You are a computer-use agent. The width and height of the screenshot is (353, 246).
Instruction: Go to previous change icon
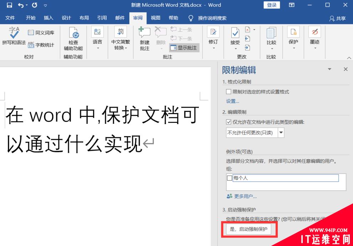(247, 39)
